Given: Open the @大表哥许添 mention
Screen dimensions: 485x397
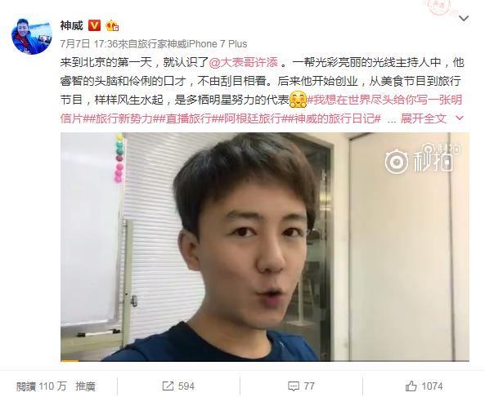Looking at the screenshot, I should pos(244,63).
